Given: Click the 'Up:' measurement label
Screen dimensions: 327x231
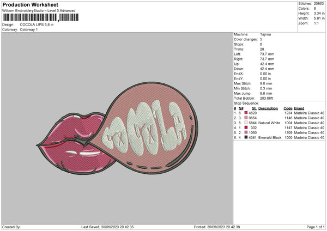Looking at the screenshot, I should [237, 64].
